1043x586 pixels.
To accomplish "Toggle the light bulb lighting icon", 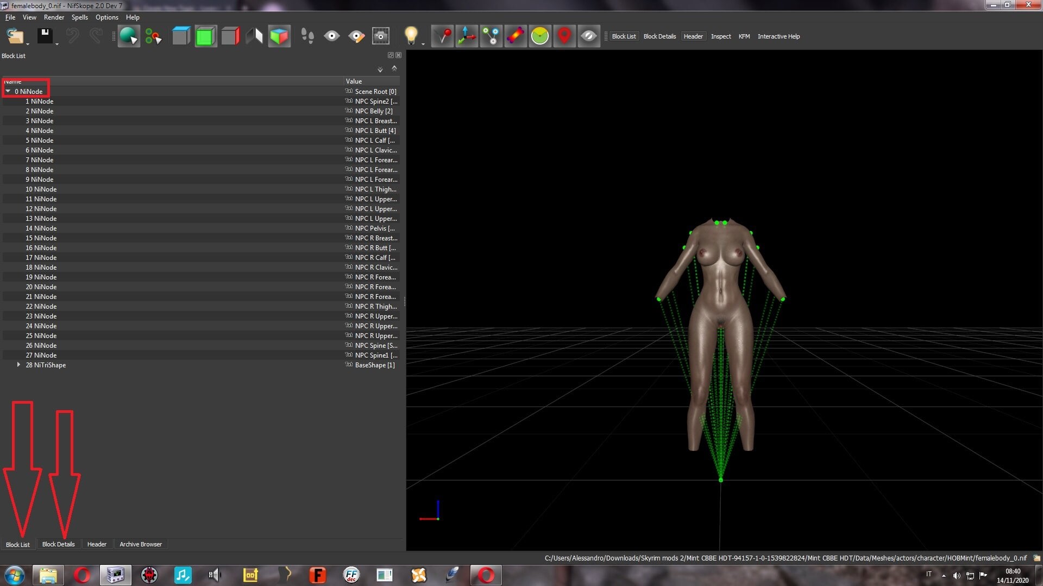I will pos(411,36).
